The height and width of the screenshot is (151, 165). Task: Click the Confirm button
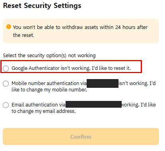[x=81, y=136]
